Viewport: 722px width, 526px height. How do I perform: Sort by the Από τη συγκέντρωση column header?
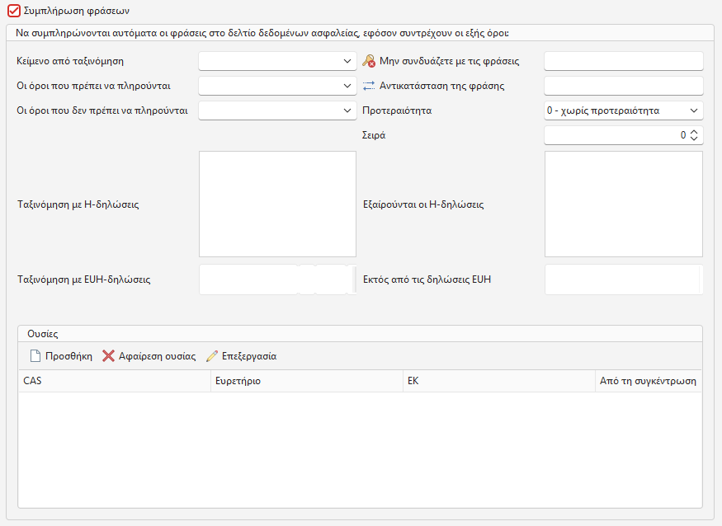click(649, 381)
